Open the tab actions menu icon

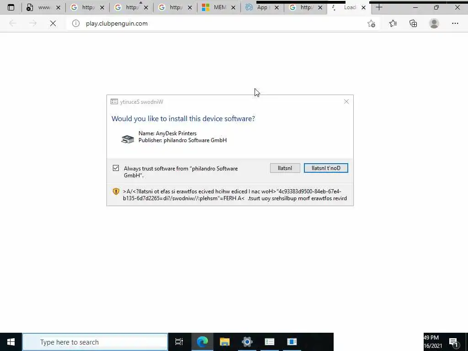click(11, 7)
